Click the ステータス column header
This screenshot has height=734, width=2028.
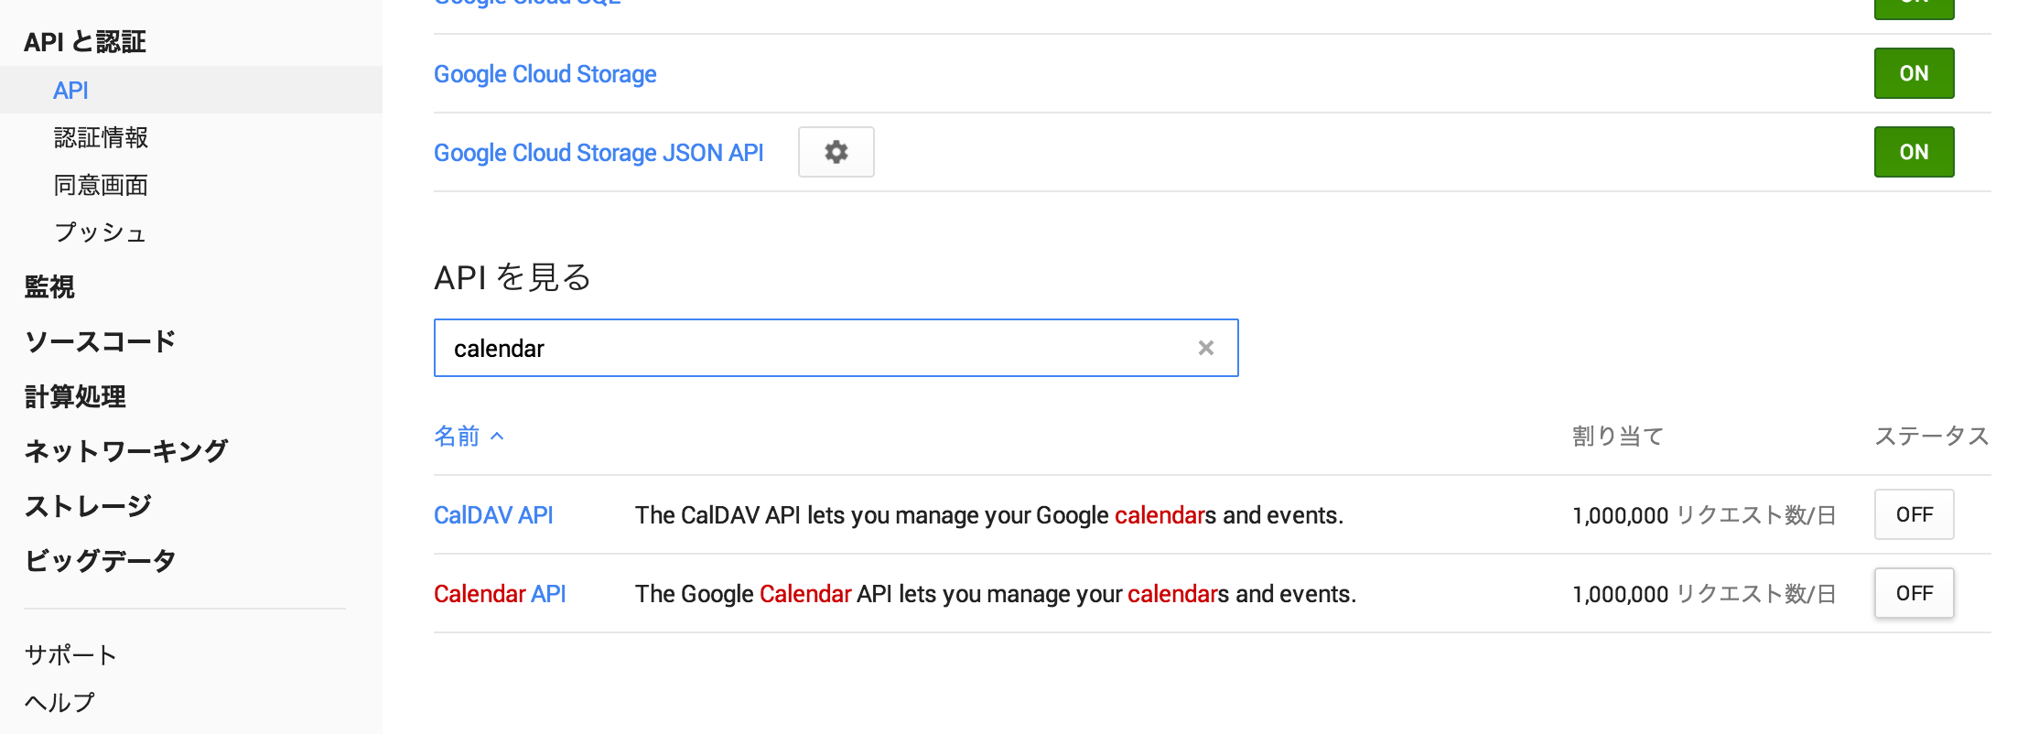(1932, 437)
